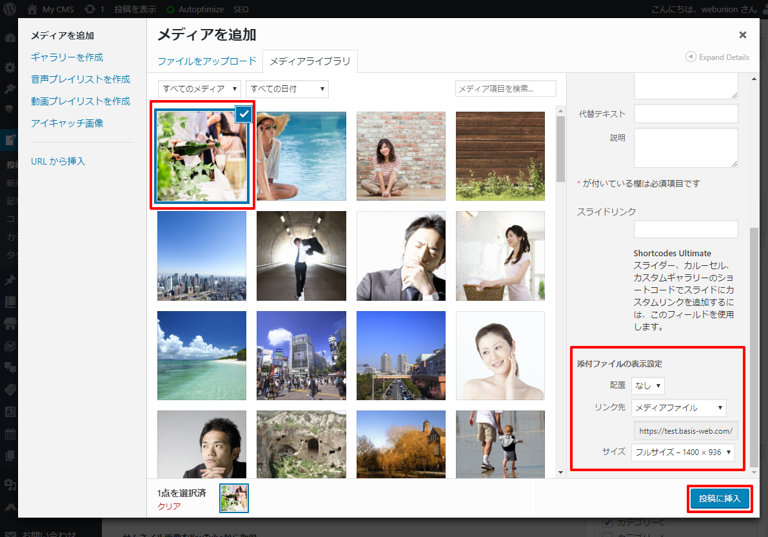Click the scroll-up arrow of the media grid
Screen dimensions: 768x537
(561, 111)
